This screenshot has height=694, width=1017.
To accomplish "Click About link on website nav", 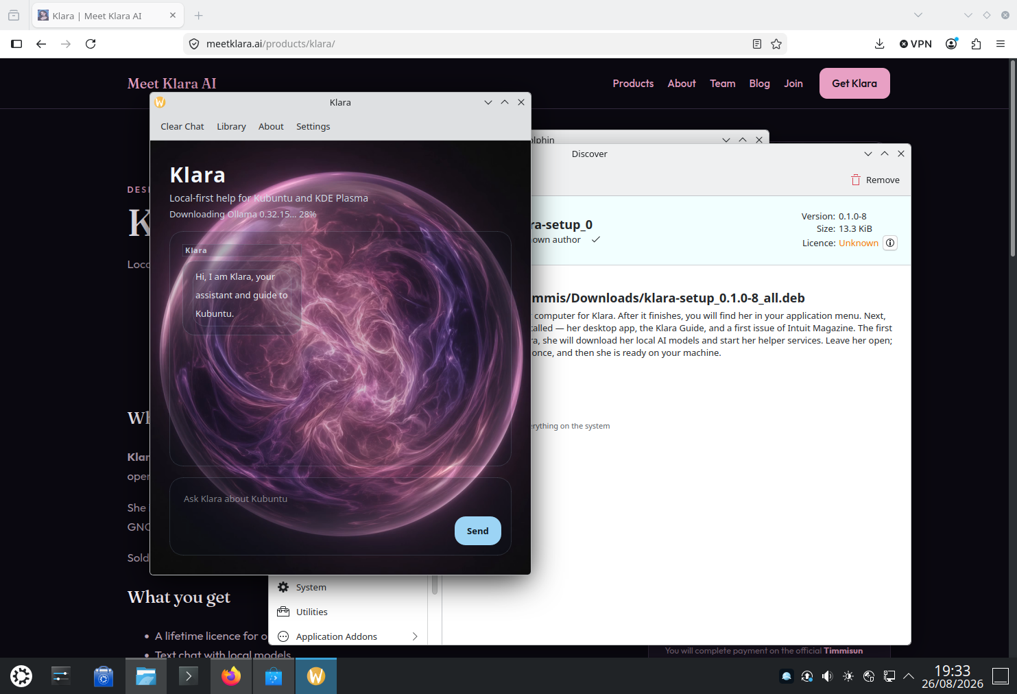I will pos(682,83).
